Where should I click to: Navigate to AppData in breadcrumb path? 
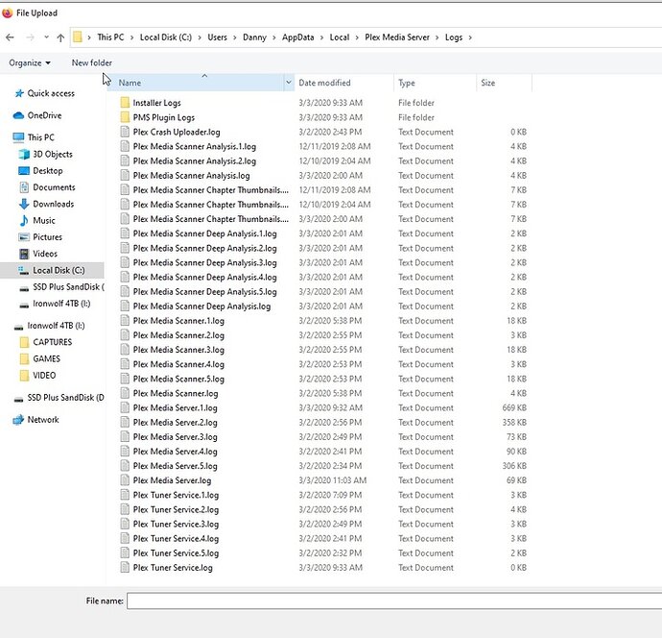[298, 37]
